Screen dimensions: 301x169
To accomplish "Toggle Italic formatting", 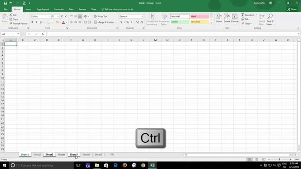I will (x=37, y=22).
